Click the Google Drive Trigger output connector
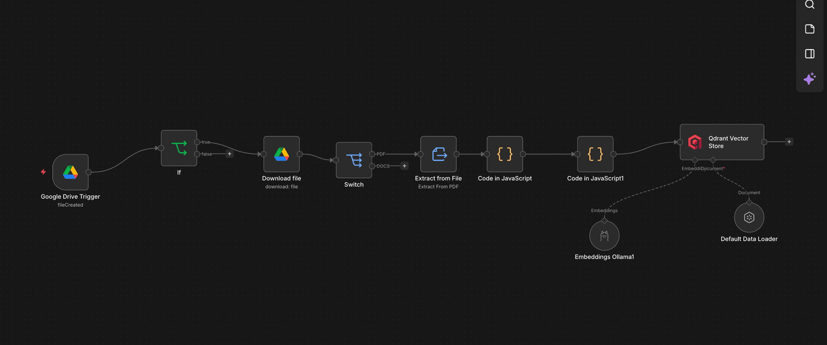Screen dimensions: 827x345 pos(88,172)
